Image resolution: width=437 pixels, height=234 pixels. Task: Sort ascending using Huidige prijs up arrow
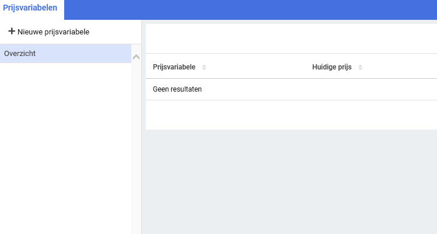tap(361, 65)
